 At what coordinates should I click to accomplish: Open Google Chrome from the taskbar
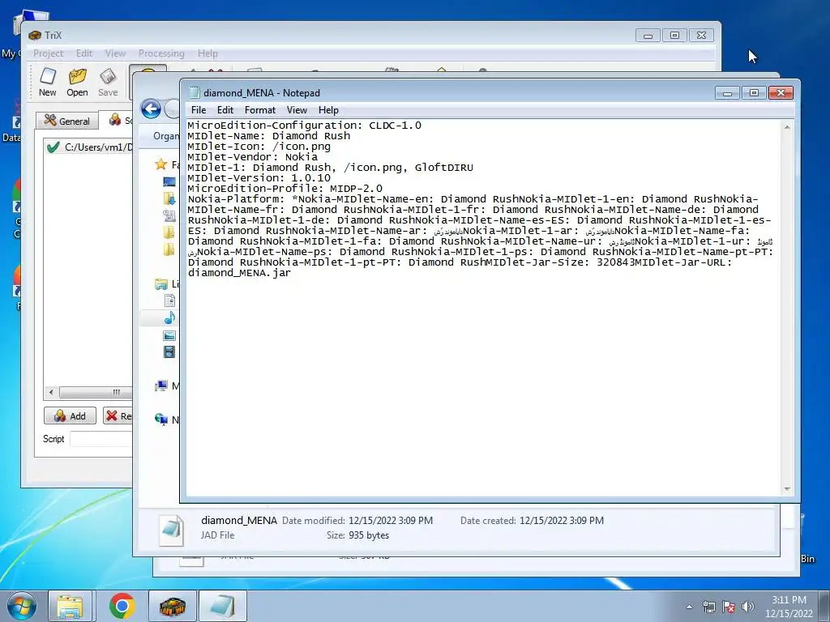122,606
